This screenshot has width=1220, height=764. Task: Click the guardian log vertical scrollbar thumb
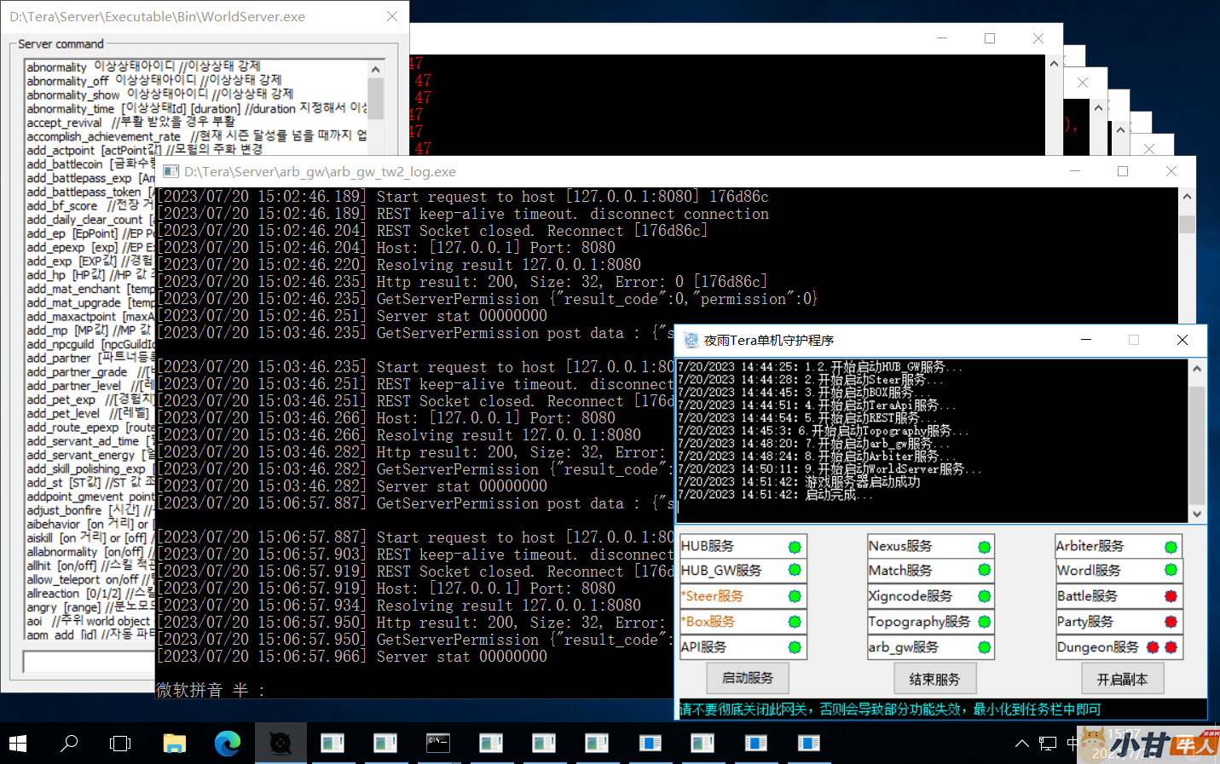coord(1196,443)
